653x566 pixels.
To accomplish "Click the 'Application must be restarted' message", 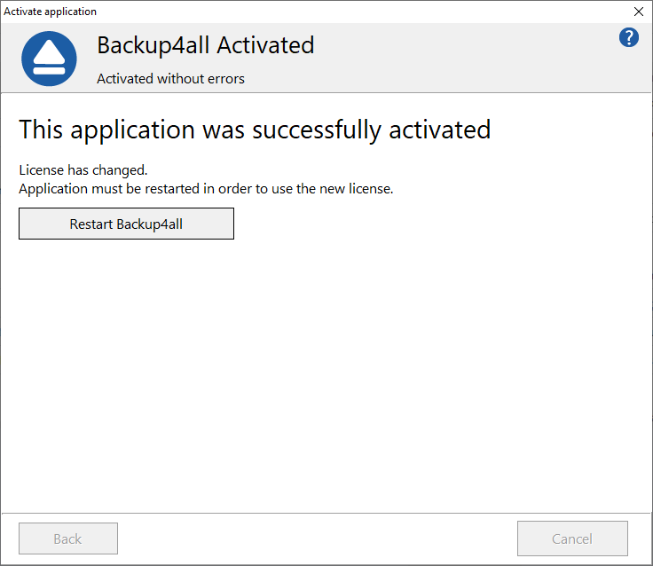I will [206, 189].
